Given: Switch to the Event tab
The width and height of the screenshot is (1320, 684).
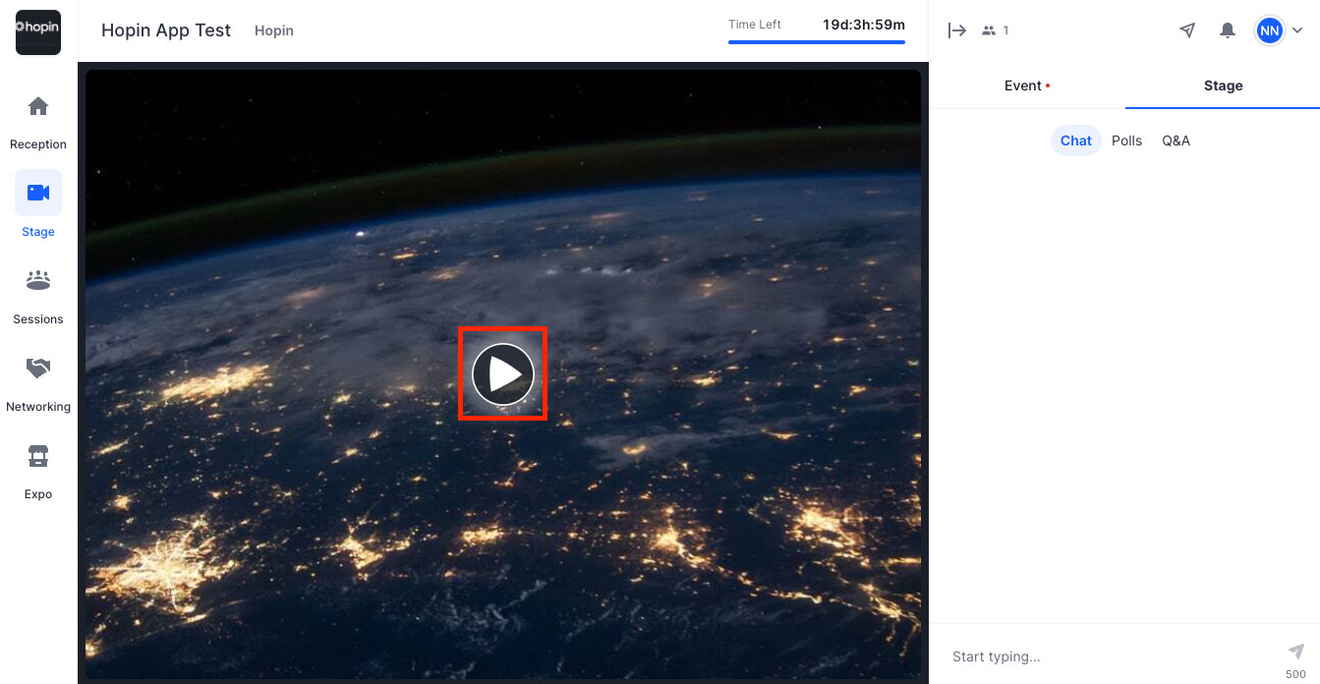Looking at the screenshot, I should click(x=1027, y=85).
